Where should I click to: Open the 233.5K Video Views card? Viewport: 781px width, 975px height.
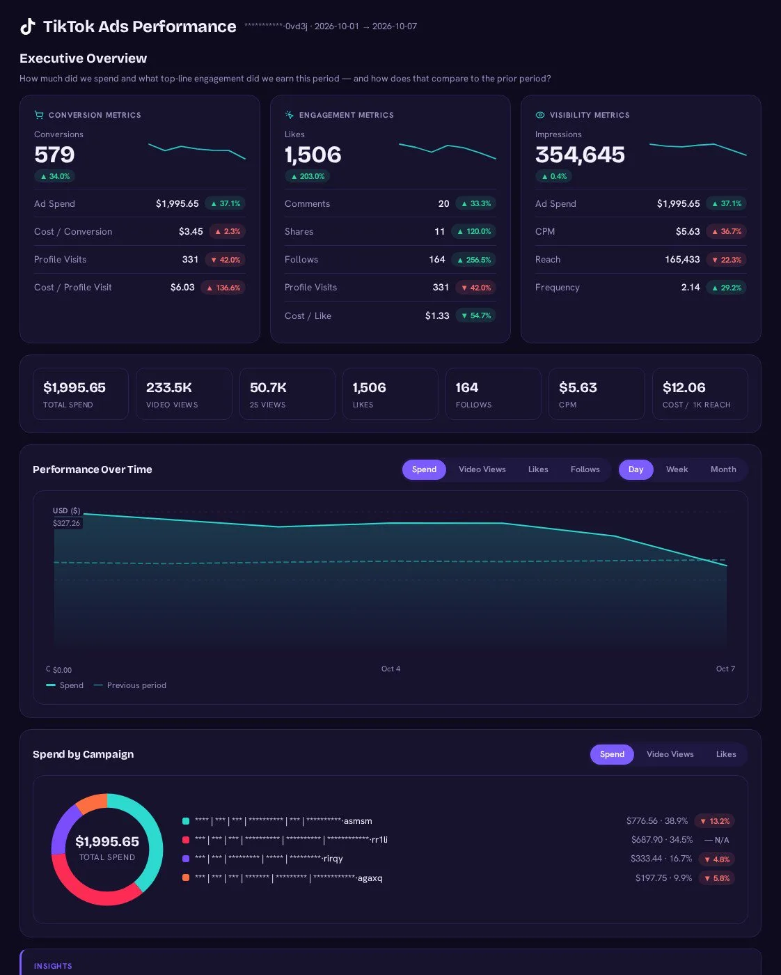pyautogui.click(x=184, y=394)
